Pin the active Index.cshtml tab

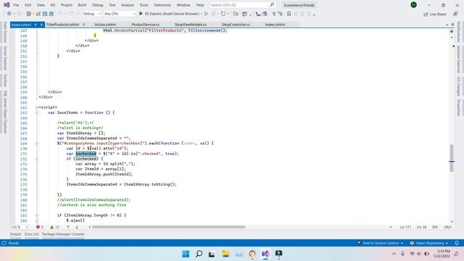click(x=36, y=25)
